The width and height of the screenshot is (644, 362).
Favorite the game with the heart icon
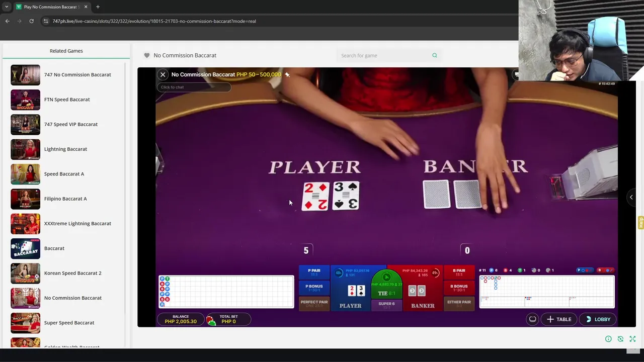click(x=147, y=55)
